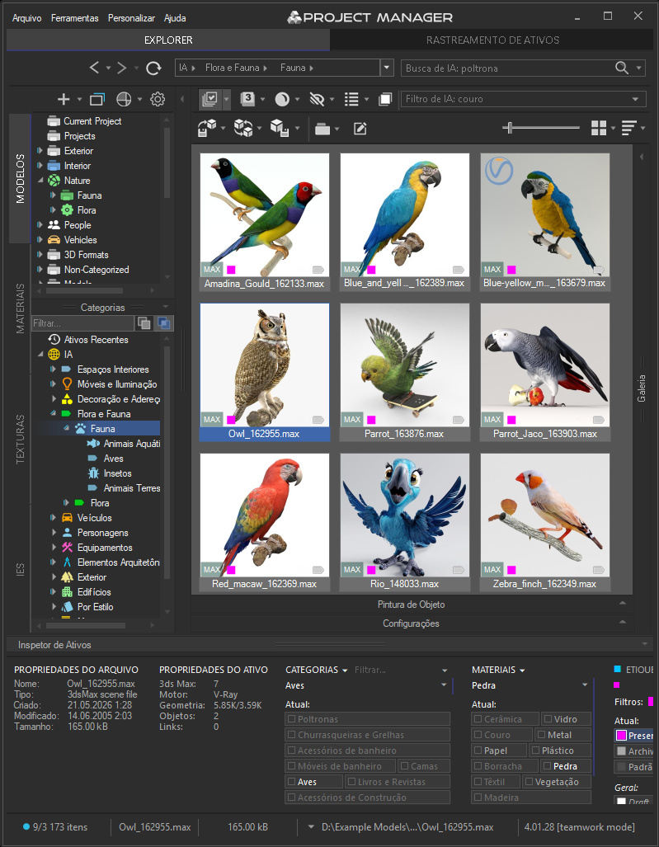Screen dimensions: 659x847
Task: Select Ativos Recentes in categories
Action: pyautogui.click(x=96, y=339)
